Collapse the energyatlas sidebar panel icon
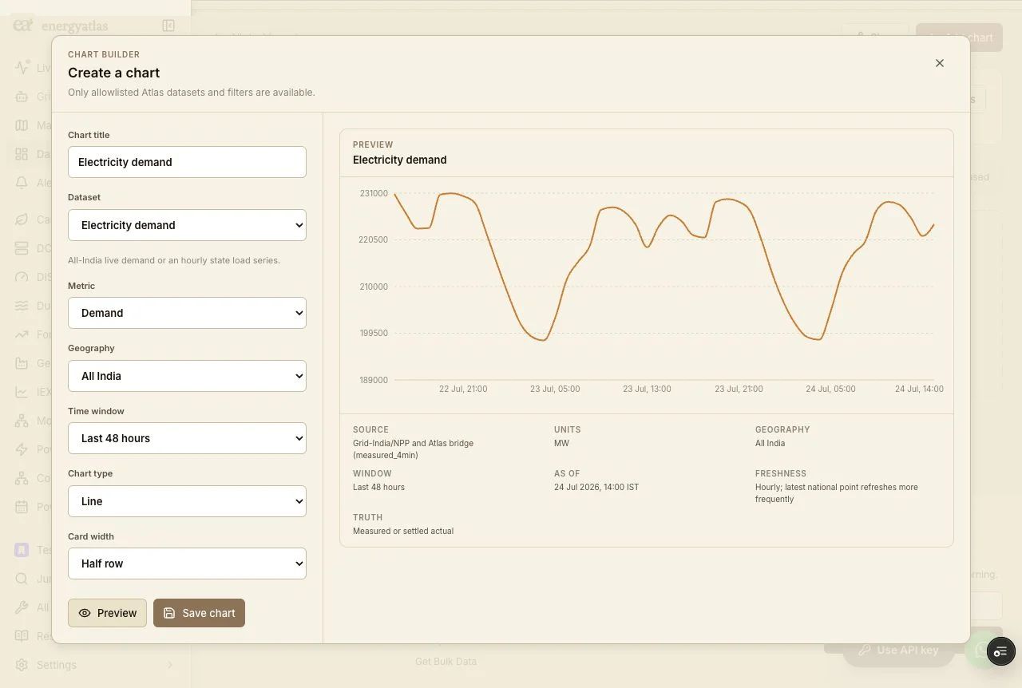 168,26
